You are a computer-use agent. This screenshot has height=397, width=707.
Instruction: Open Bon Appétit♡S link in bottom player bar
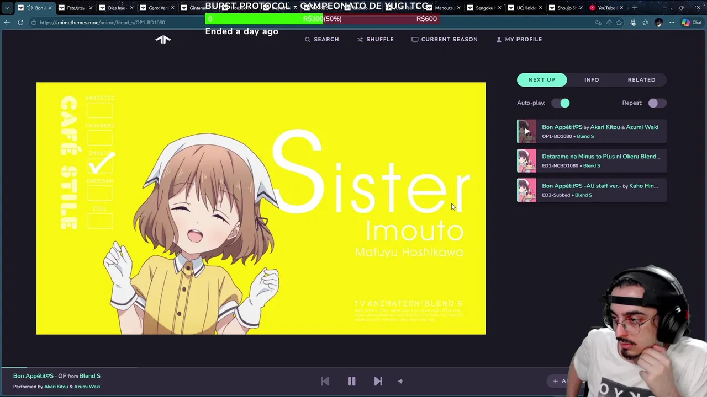33,376
